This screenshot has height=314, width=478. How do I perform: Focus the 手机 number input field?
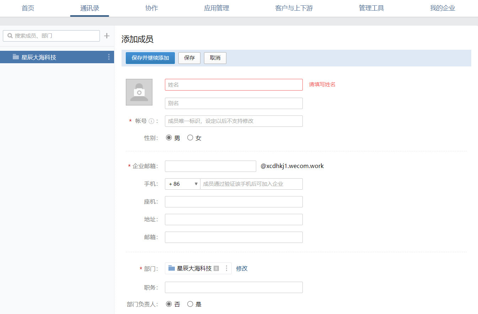point(252,184)
